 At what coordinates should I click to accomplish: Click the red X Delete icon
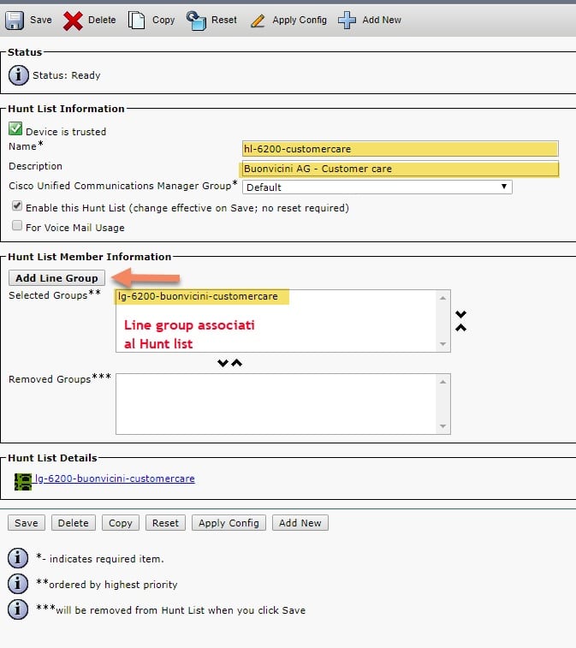(73, 21)
